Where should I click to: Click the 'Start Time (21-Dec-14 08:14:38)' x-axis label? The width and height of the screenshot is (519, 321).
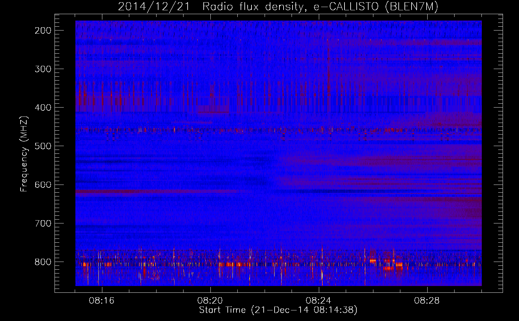point(278,310)
